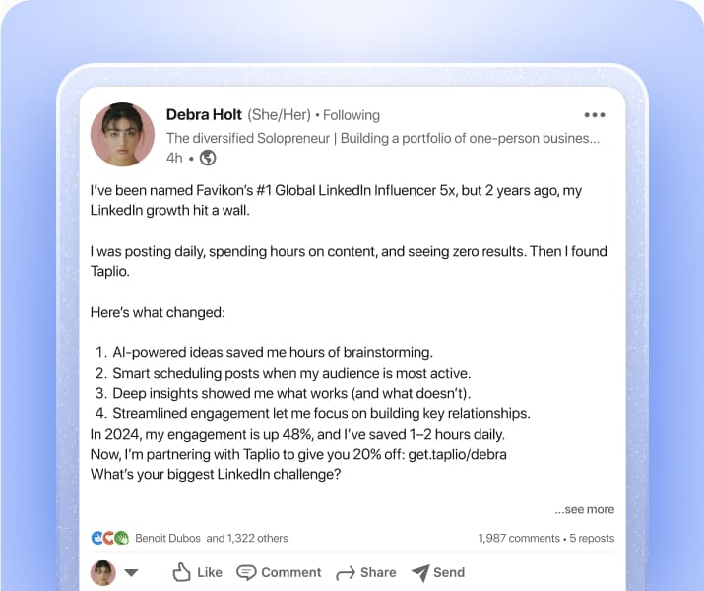Click the Like button label

pos(210,572)
